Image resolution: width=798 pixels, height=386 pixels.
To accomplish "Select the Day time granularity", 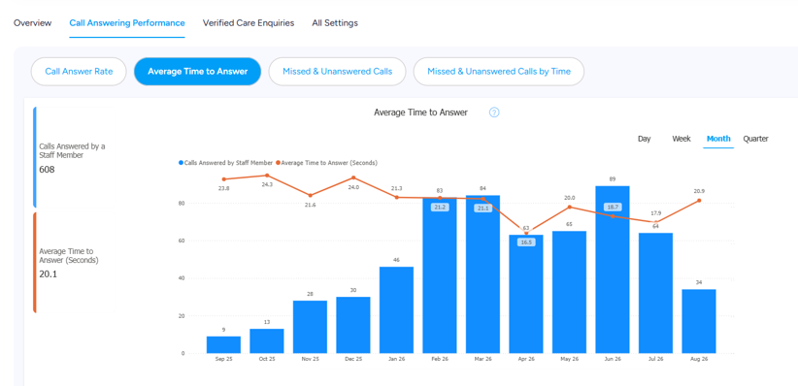I will pos(645,139).
